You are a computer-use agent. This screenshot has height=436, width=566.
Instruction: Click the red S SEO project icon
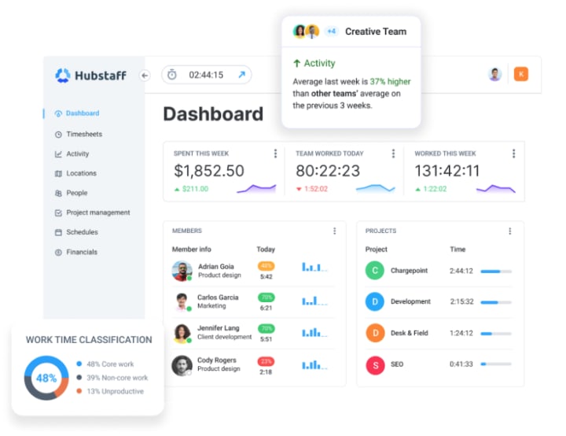coord(375,365)
